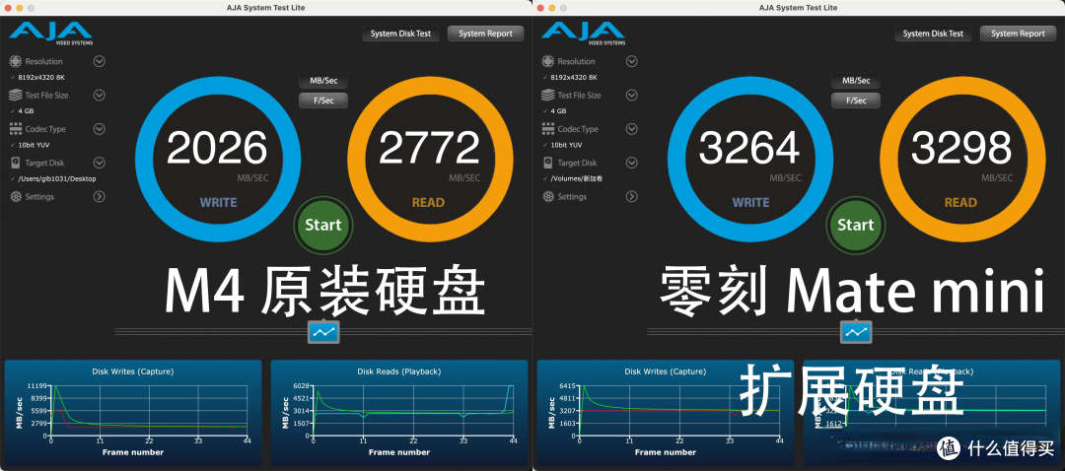
Task: Click /Volumes target path in right window
Action: click(577, 179)
